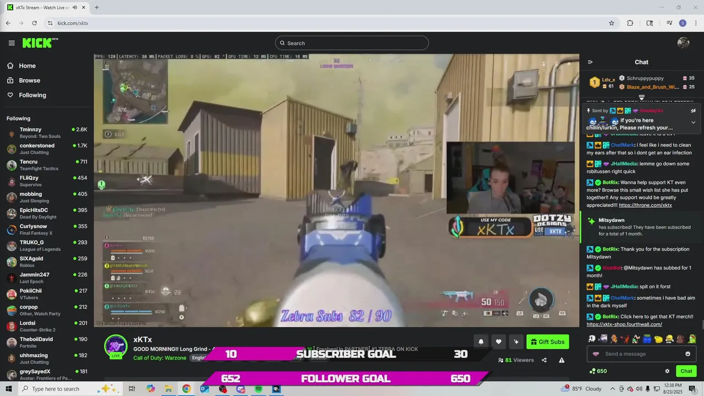Open EpicHitsDC channel in sidebar

47,213
